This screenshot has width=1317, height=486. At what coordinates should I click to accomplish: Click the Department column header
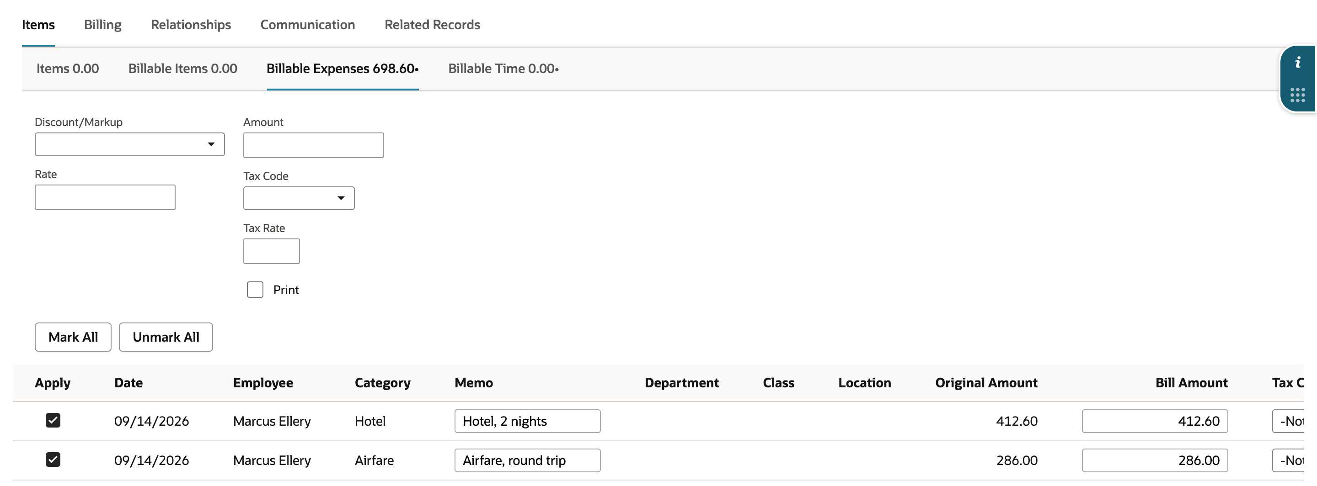tap(681, 383)
